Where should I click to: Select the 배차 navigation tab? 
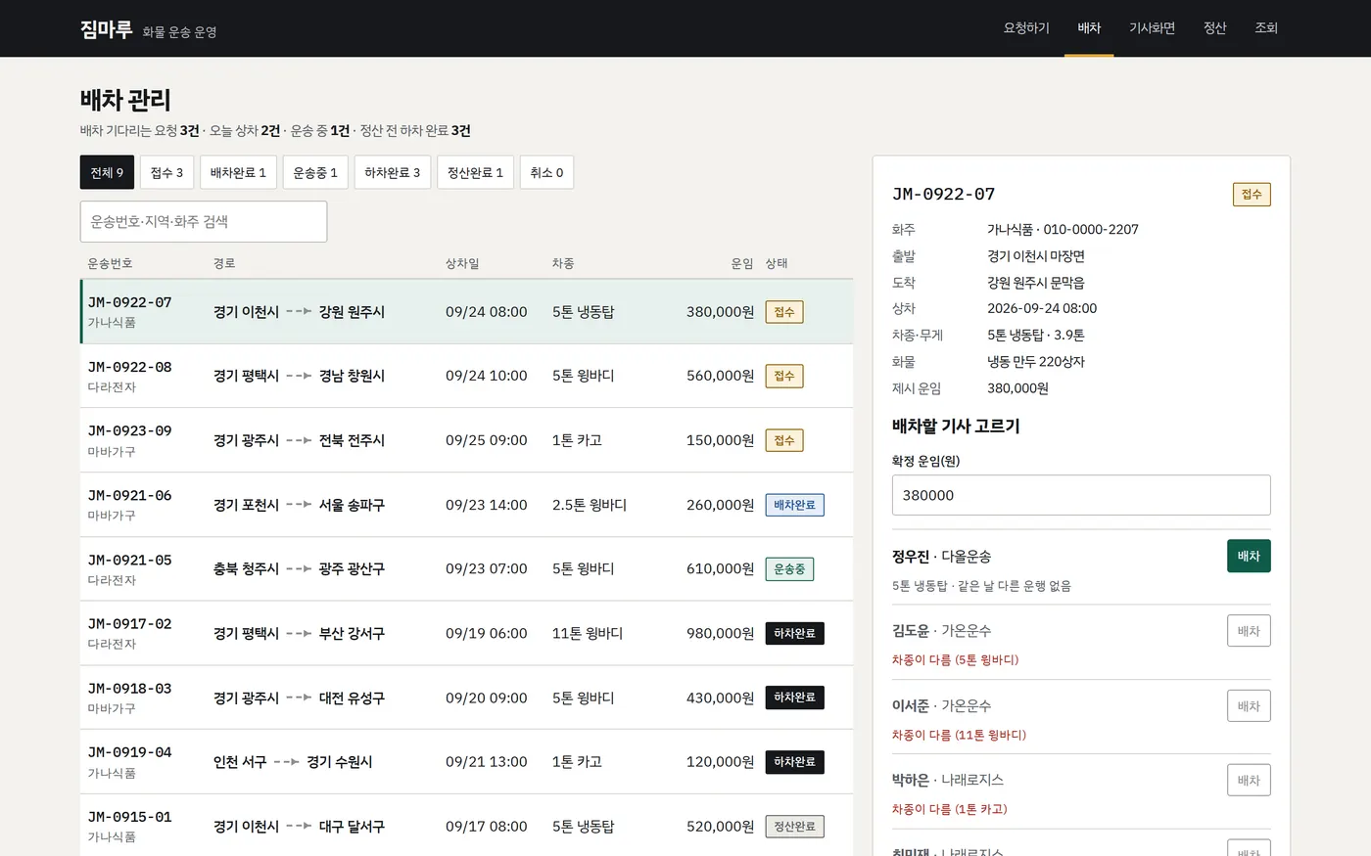pyautogui.click(x=1089, y=27)
